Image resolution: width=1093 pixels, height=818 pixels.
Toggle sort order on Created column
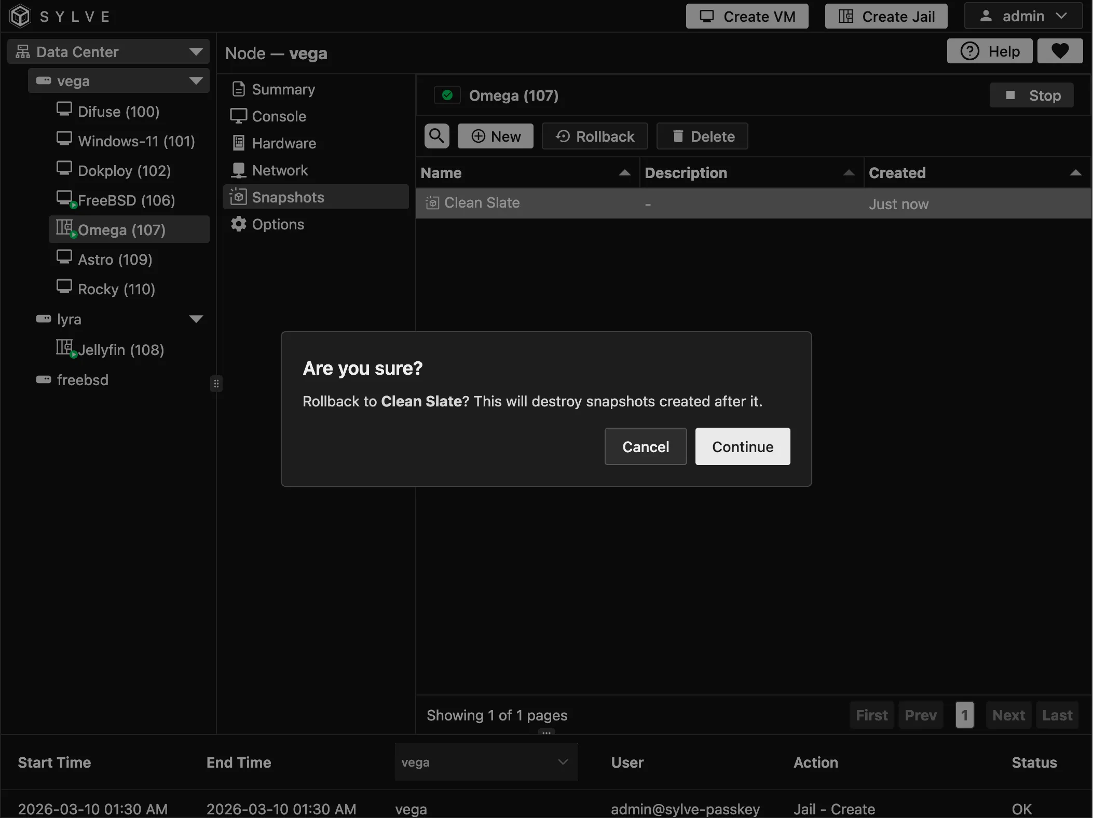[x=1075, y=173]
